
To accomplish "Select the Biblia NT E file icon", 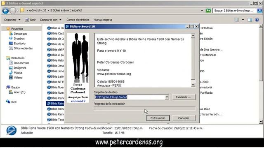I will [x=49, y=82].
